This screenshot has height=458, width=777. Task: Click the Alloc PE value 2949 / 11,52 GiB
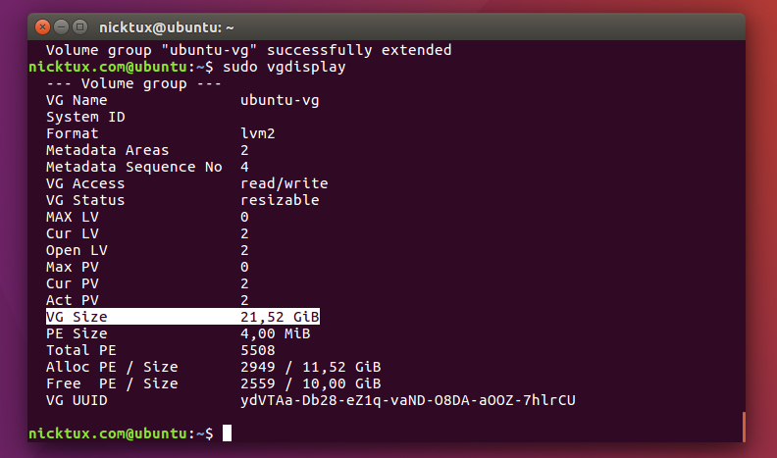311,367
